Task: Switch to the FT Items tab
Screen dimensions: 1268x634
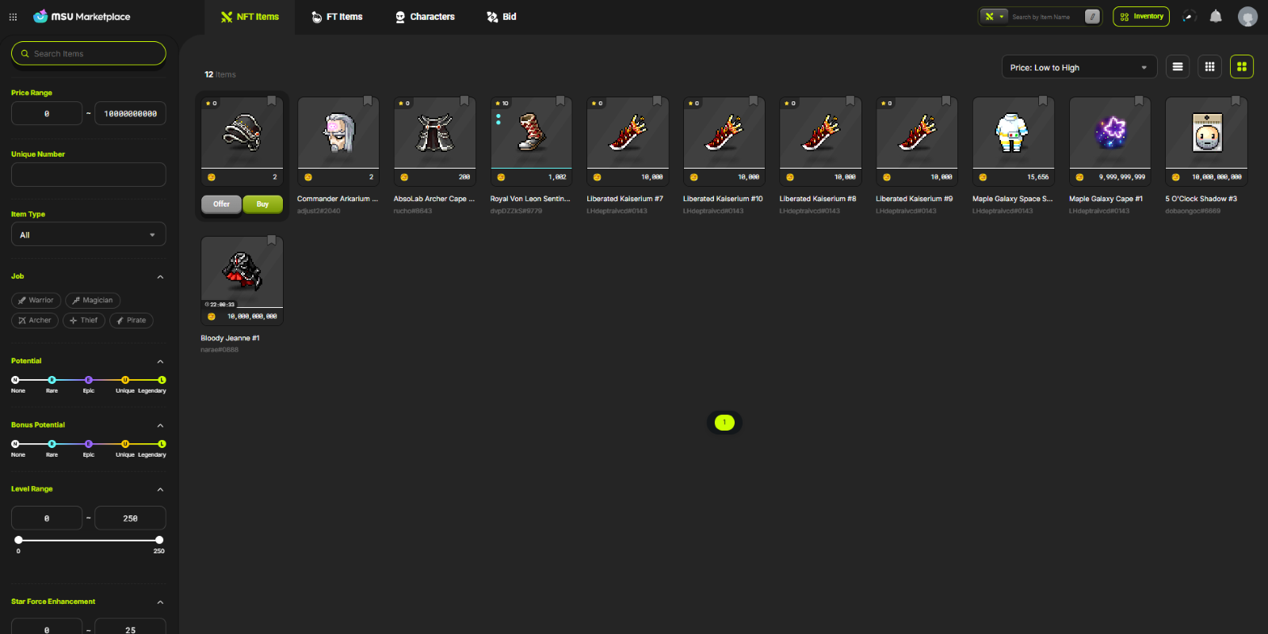Action: click(x=337, y=17)
